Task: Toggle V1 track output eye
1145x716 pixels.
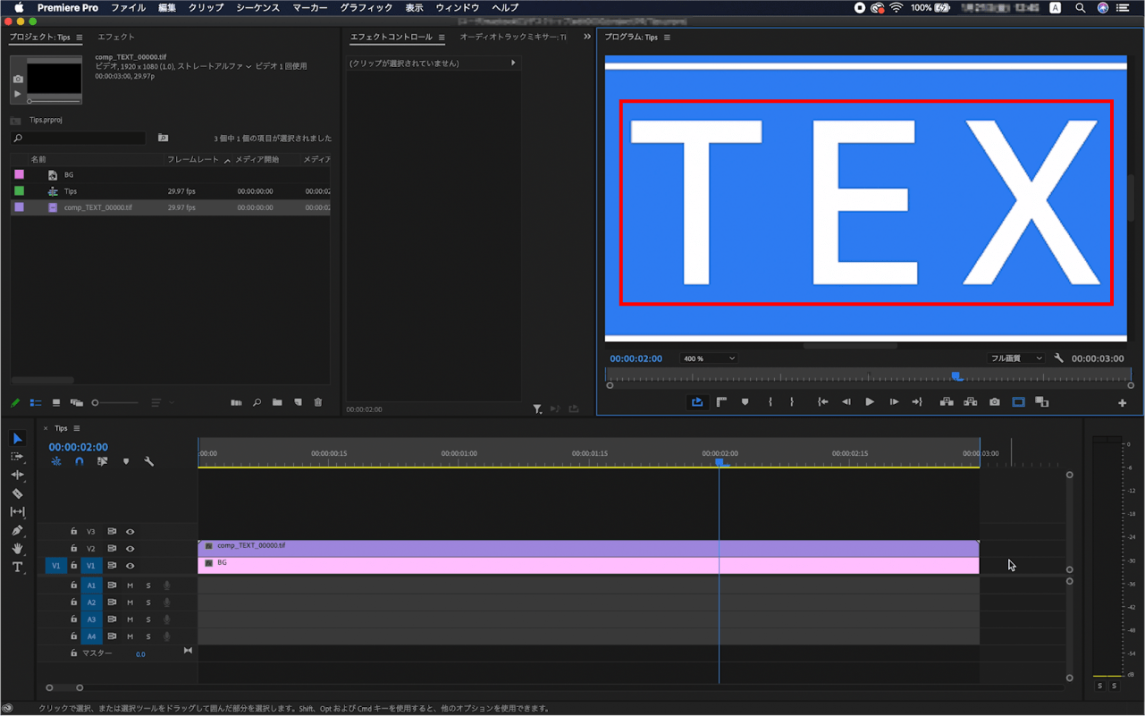Action: tap(130, 566)
